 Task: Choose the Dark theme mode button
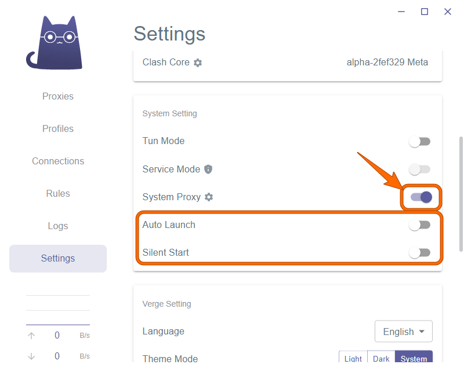(381, 359)
